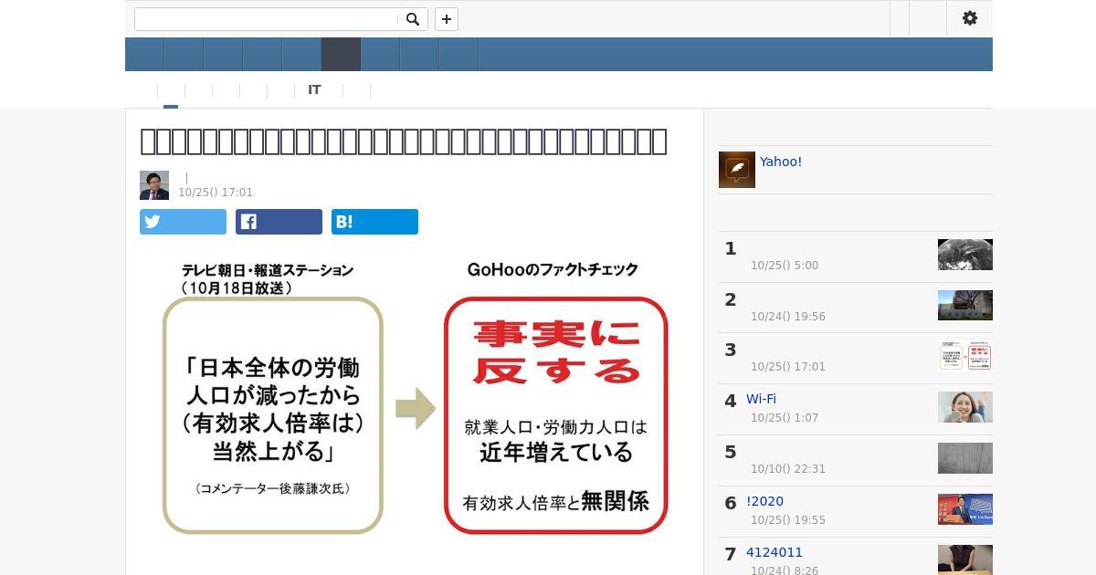Viewport: 1096px width, 575px height.
Task: Click ranking date 10/25() 19:55
Action: pyautogui.click(x=788, y=520)
